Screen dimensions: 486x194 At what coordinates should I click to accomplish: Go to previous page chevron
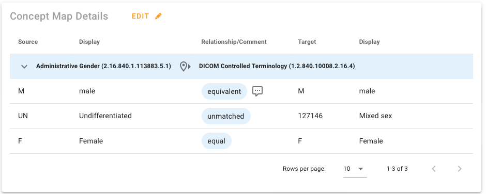pyautogui.click(x=434, y=169)
